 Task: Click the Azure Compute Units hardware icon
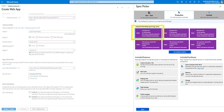pos(182,66)
